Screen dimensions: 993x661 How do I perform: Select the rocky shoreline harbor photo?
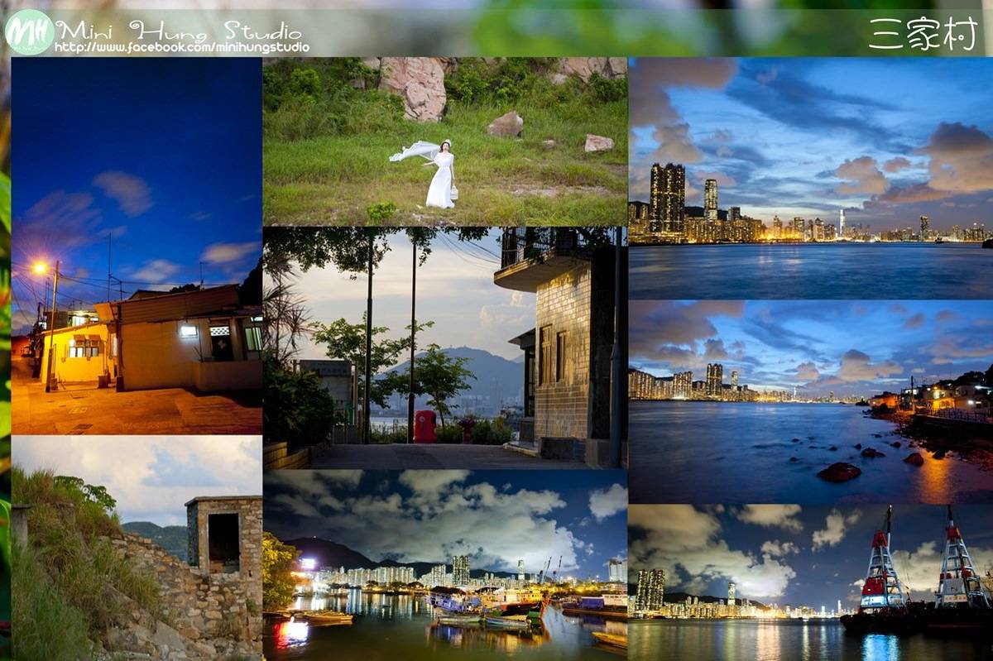811,402
